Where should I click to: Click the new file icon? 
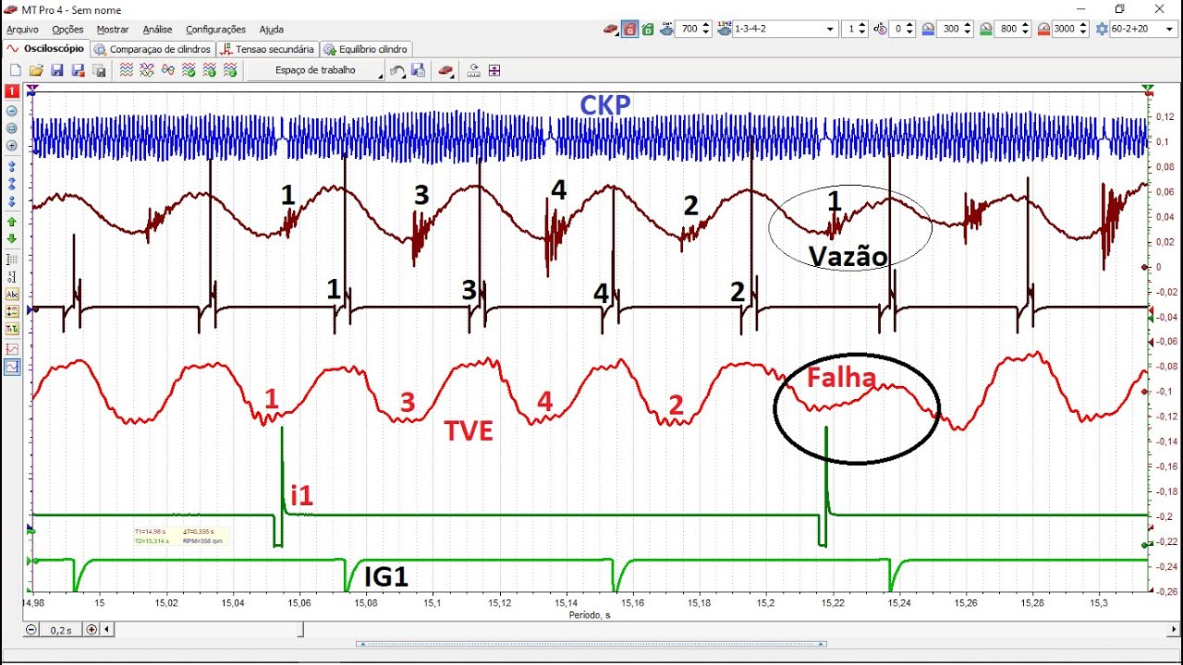[15, 70]
